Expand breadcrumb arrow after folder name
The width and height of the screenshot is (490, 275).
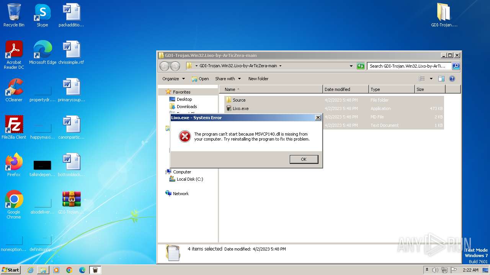(280, 66)
